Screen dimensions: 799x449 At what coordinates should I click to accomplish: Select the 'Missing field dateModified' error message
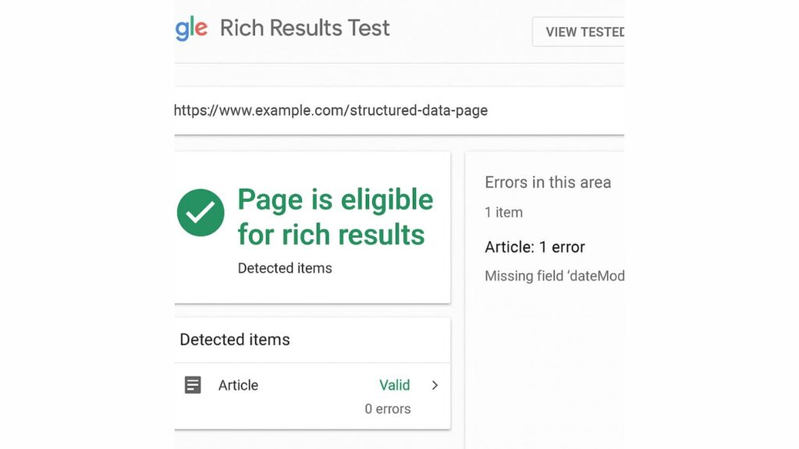(x=554, y=275)
